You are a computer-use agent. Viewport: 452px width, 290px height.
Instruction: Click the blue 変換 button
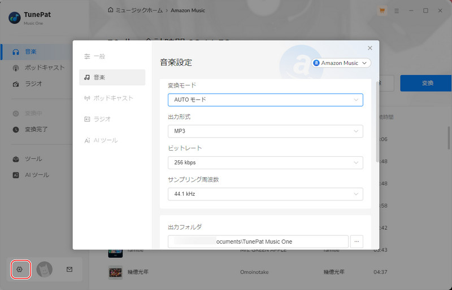coord(426,84)
